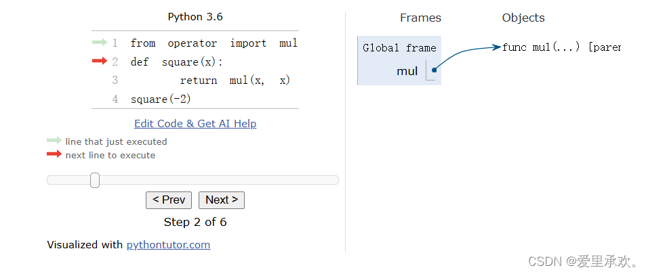Open the pythontutor.com link

tap(169, 245)
